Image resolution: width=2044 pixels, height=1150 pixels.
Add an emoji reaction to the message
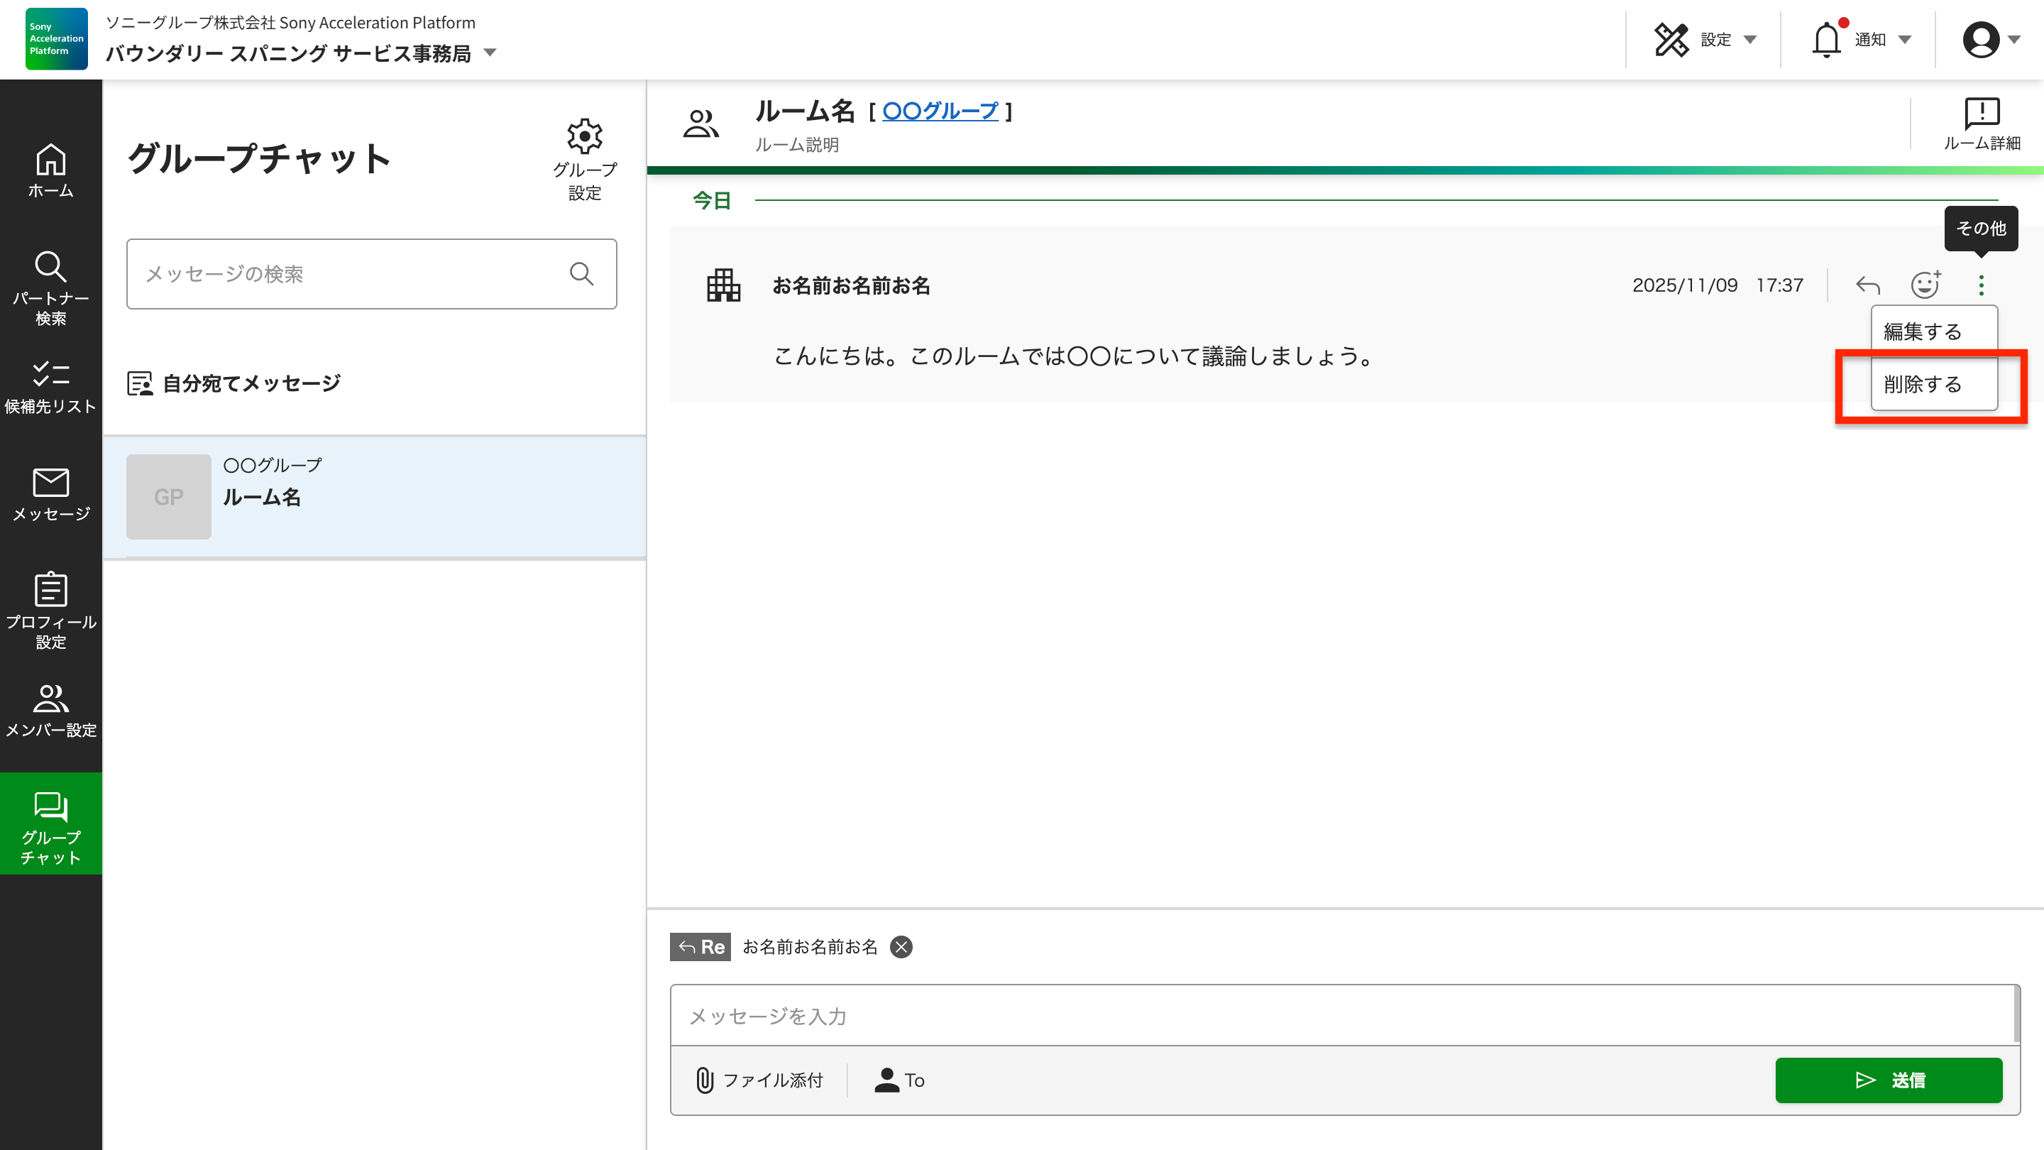coord(1923,284)
